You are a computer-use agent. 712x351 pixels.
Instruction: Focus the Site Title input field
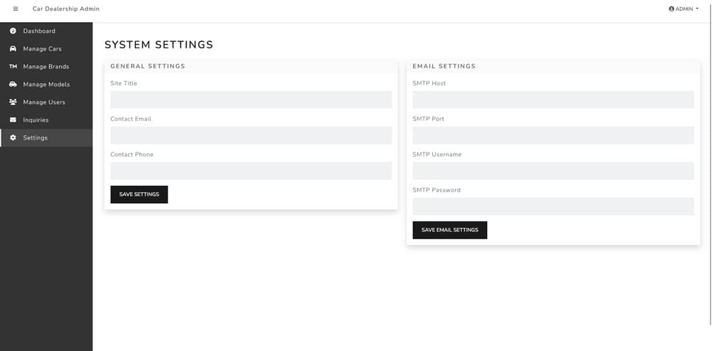251,100
